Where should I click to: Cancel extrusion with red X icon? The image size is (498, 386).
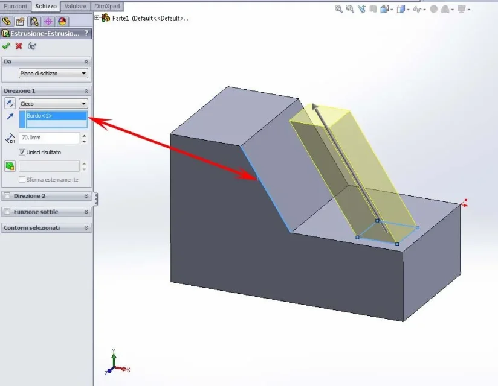pyautogui.click(x=19, y=46)
